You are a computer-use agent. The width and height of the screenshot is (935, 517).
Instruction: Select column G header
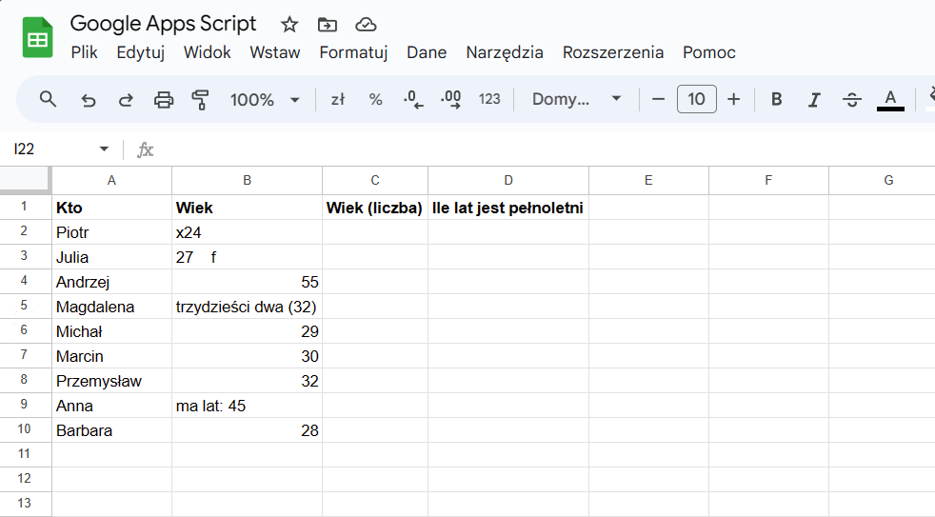coord(882,180)
